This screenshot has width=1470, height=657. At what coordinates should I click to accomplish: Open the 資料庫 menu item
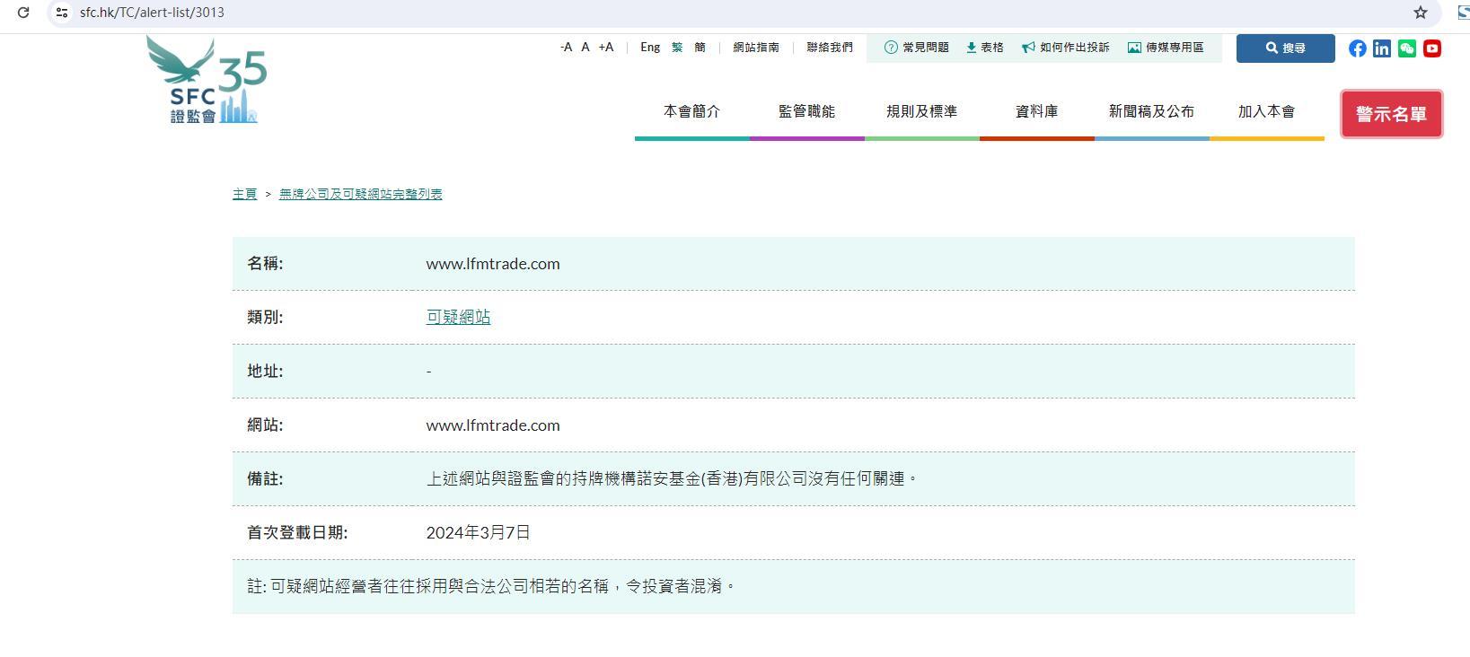click(1036, 112)
